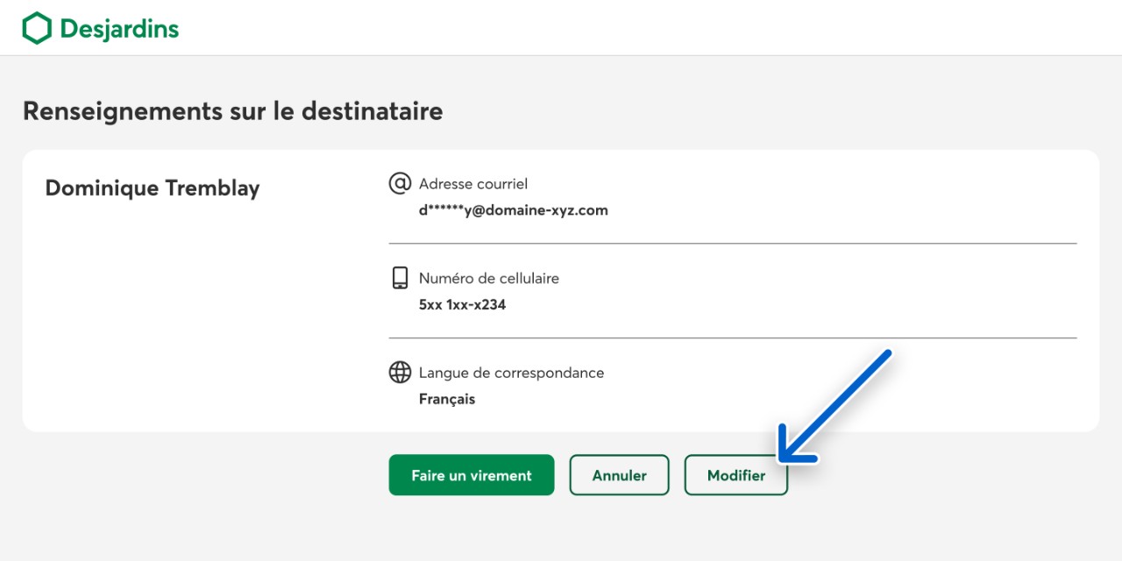Edit recipient using the Modifier button

pyautogui.click(x=735, y=475)
